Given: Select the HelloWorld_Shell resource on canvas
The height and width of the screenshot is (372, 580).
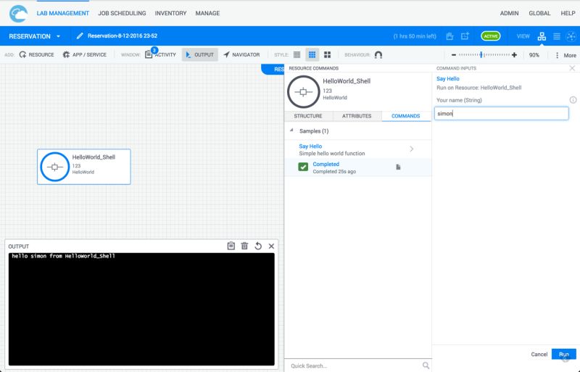Looking at the screenshot, I should click(x=84, y=167).
